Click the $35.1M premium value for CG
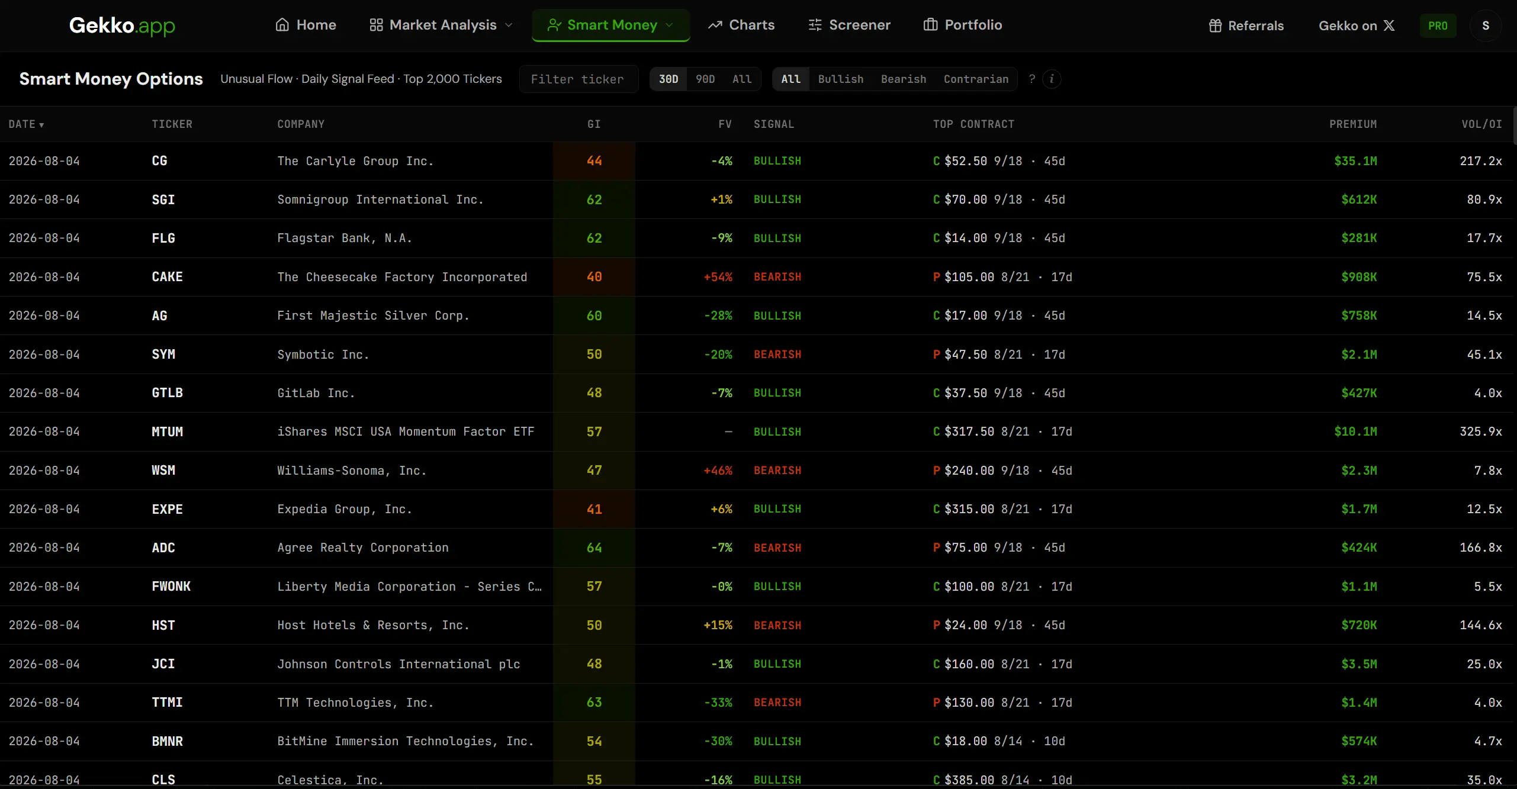Screen dimensions: 1517x789 [x=1355, y=161]
